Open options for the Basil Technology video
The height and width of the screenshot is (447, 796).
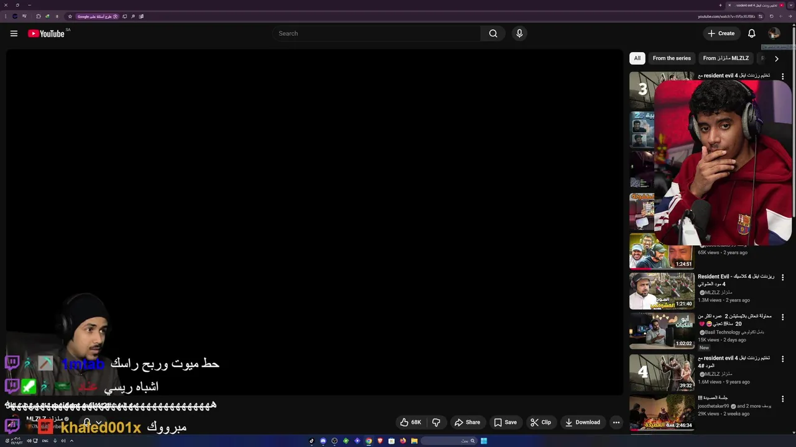coord(782,317)
